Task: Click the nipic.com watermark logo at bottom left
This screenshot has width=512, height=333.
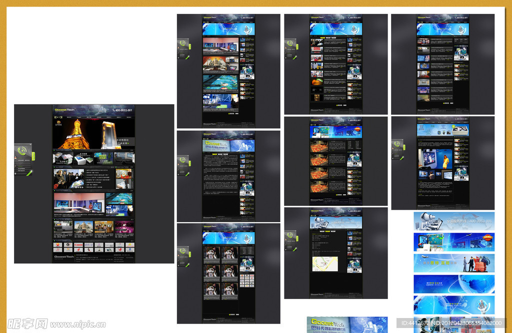Action: (x=55, y=324)
